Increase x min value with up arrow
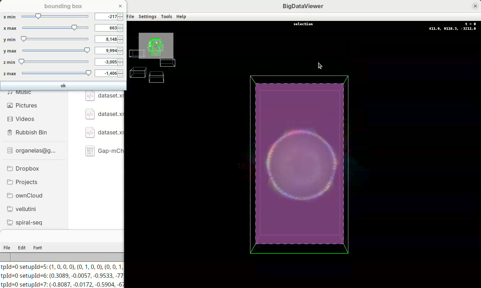Image resolution: width=481 pixels, height=288 pixels. 121,15
